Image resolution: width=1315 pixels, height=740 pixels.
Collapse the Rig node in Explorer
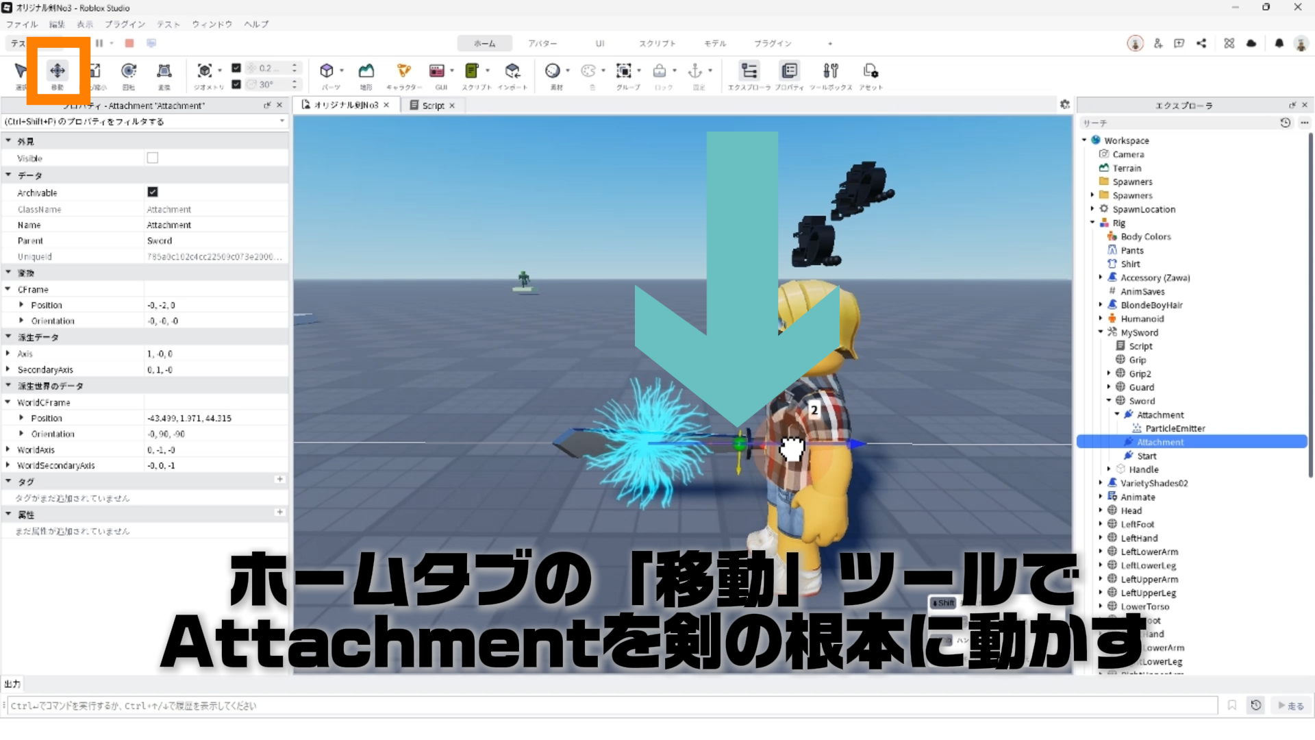pyautogui.click(x=1092, y=223)
